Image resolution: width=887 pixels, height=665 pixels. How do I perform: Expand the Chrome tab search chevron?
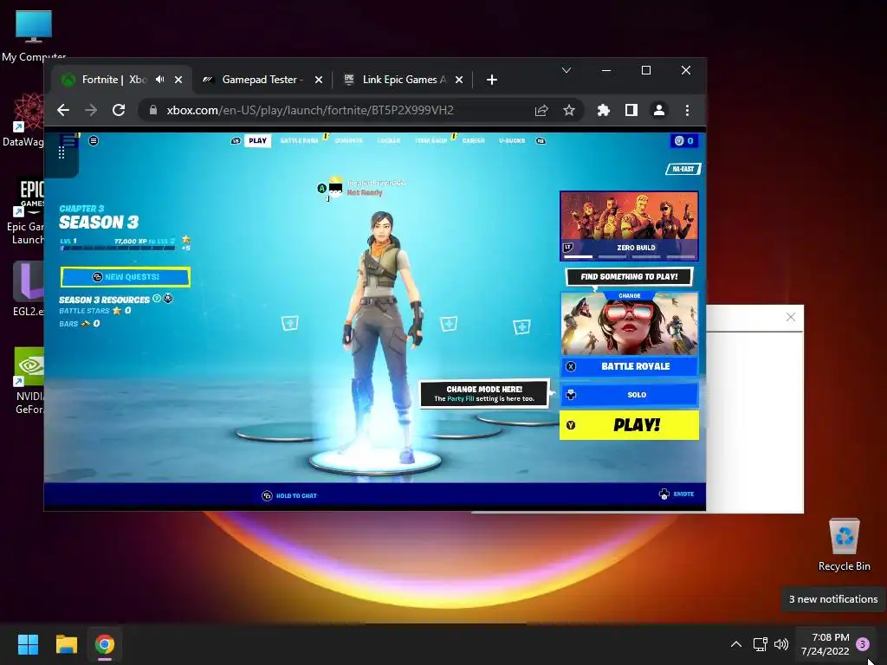(x=567, y=70)
